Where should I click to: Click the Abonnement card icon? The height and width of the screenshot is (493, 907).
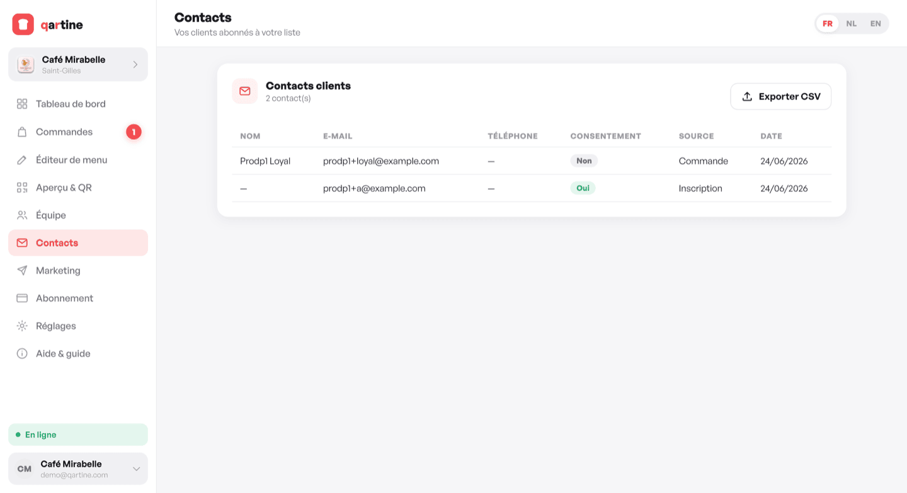tap(22, 298)
